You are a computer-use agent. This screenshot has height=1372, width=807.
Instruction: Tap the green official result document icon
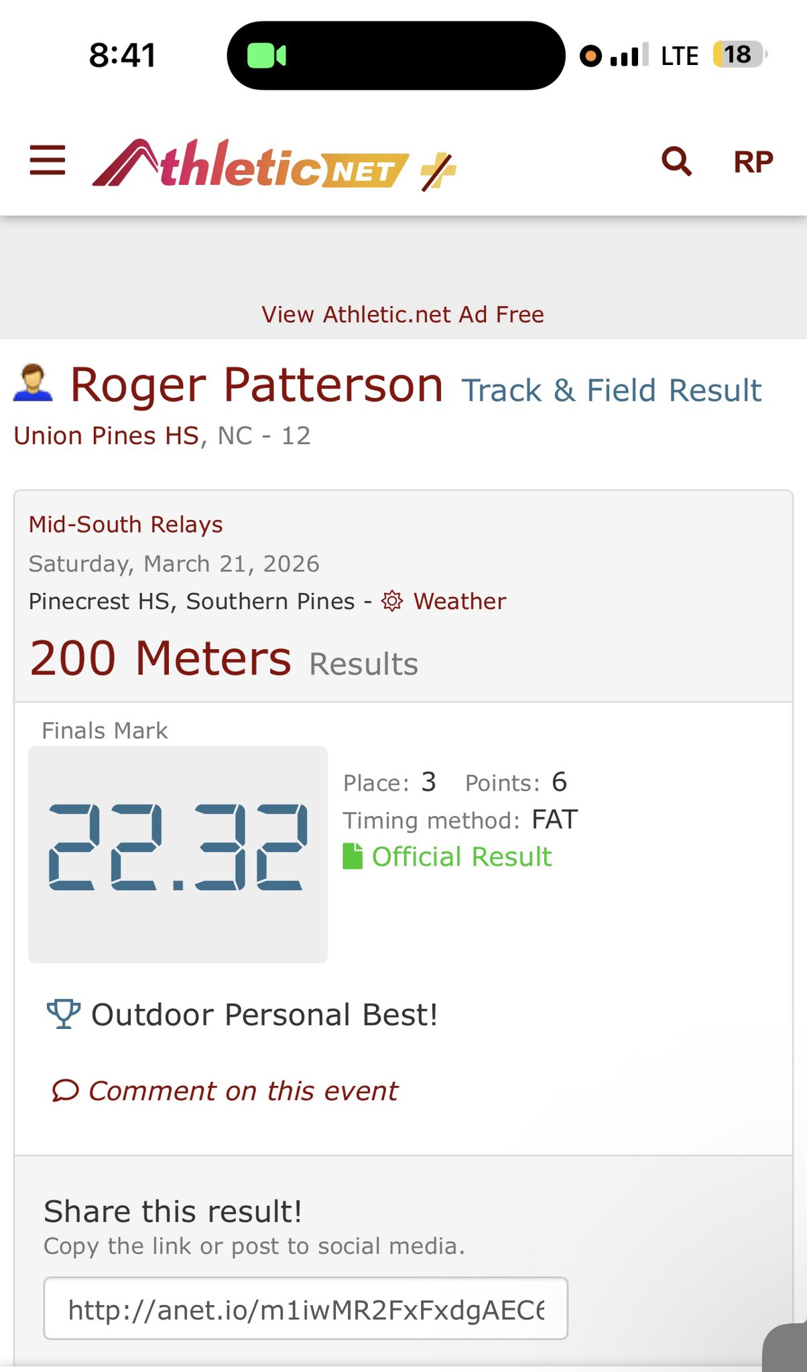click(353, 856)
